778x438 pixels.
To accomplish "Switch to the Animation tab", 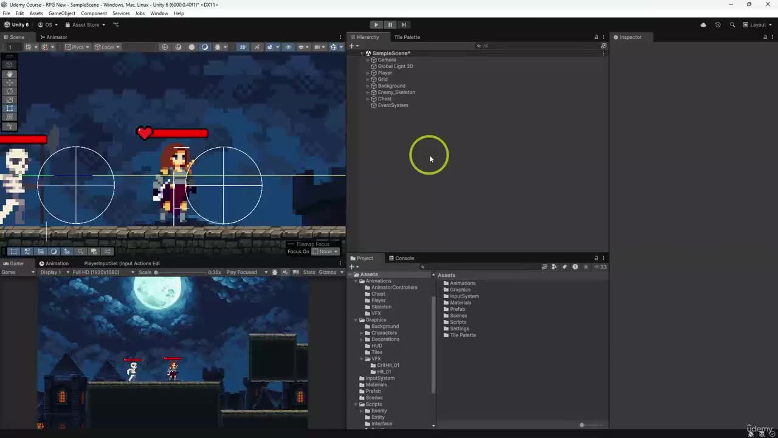I will 53,263.
